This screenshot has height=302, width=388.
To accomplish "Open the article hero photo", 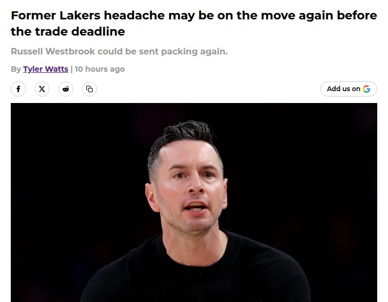I will click(194, 202).
